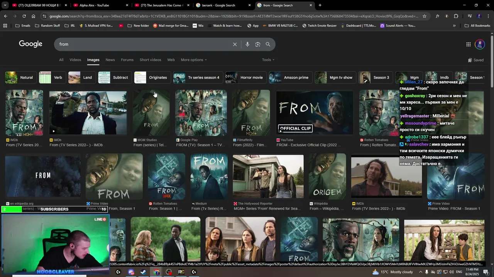494x277 pixels.
Task: Reload the current page
Action: [24, 16]
